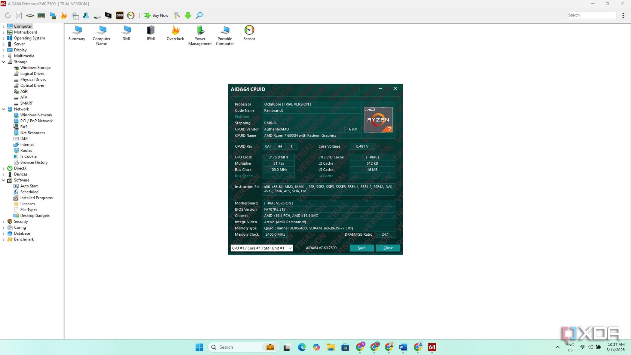Open the three-dot options menu

point(623,15)
